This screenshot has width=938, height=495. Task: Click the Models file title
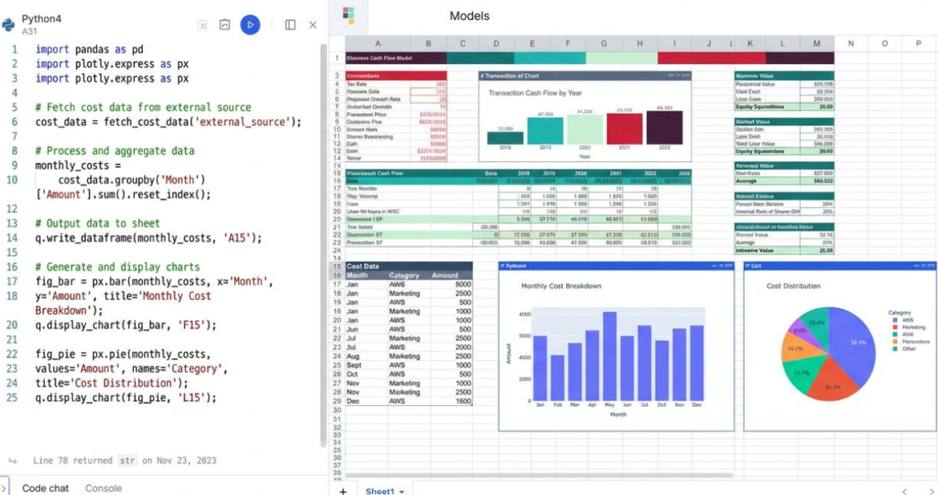click(x=470, y=16)
